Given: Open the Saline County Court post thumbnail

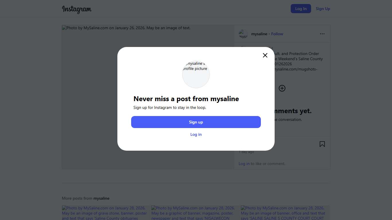Looking at the screenshot, I should click(285, 213).
